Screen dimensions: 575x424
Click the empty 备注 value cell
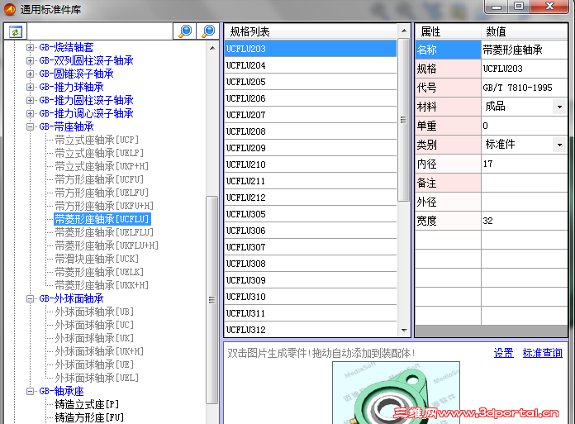[x=524, y=183]
